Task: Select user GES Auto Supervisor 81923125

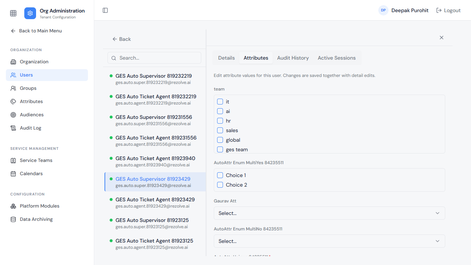Action: point(155,223)
